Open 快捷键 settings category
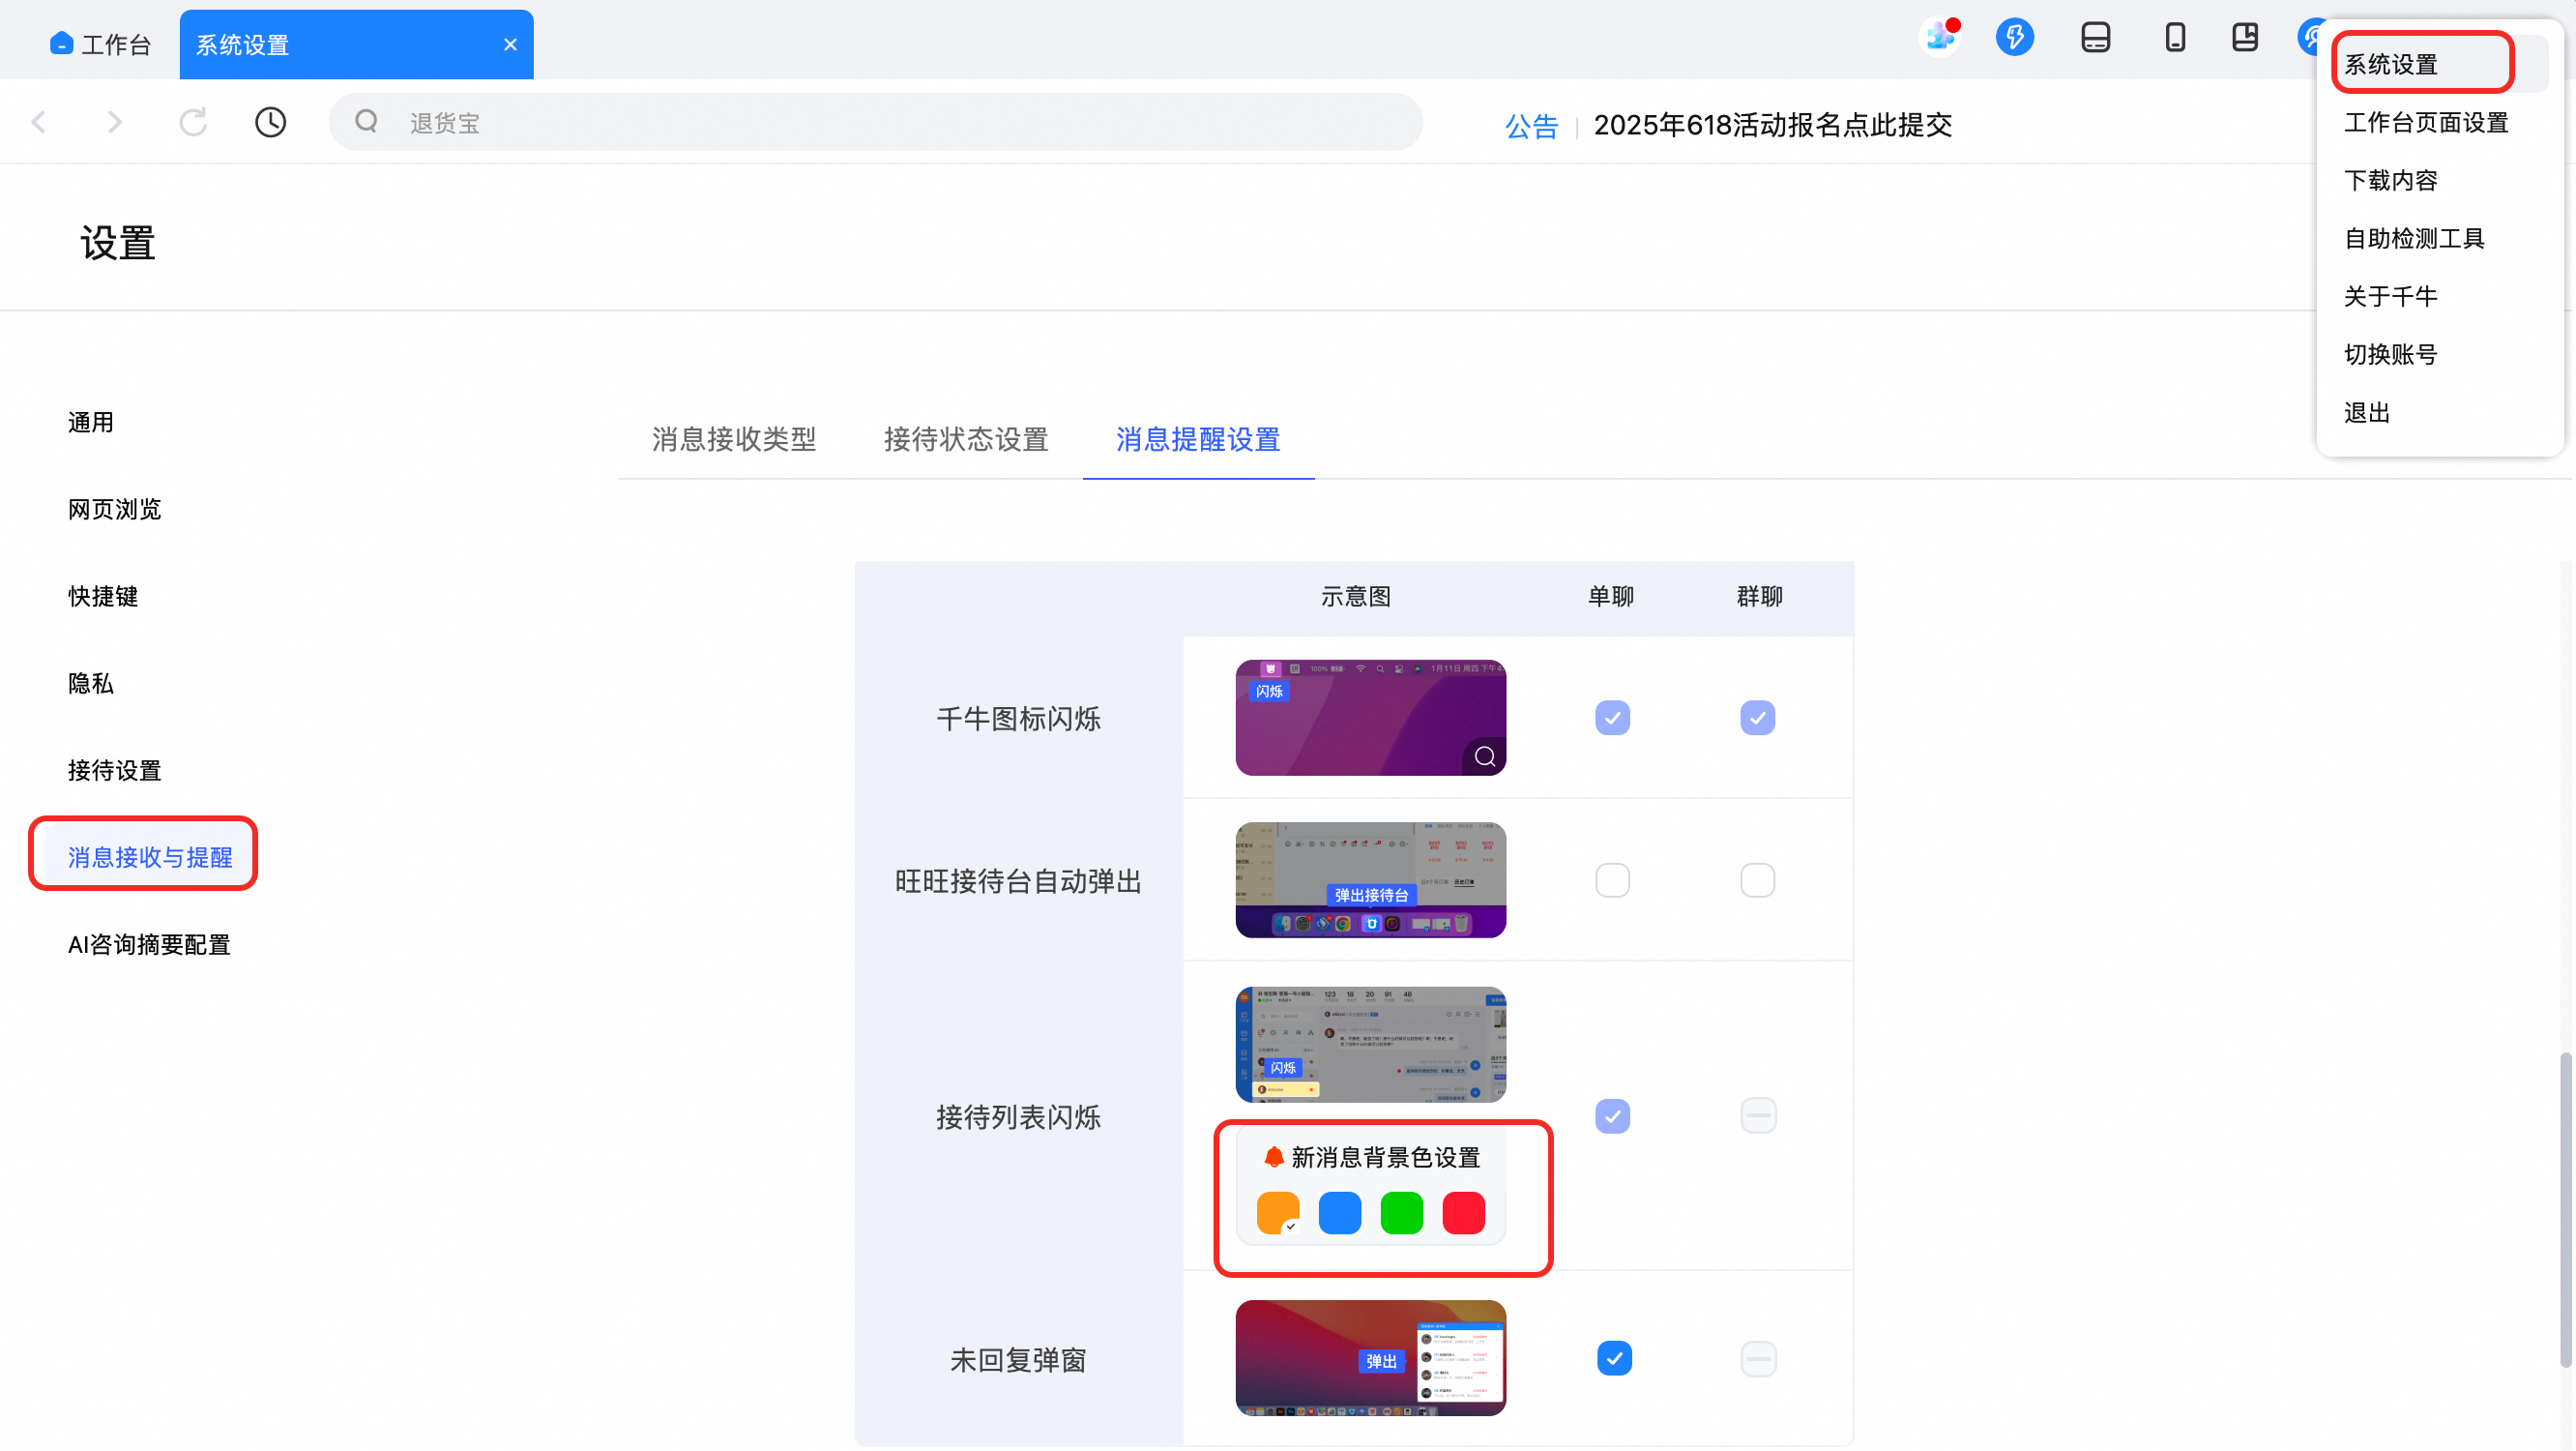The image size is (2576, 1451). (x=103, y=597)
